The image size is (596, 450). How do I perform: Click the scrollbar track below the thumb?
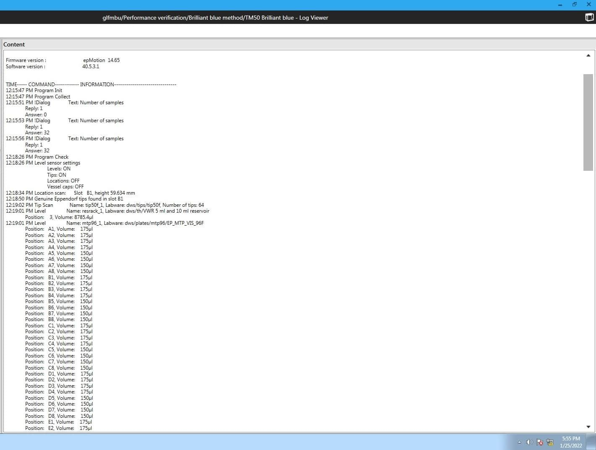pyautogui.click(x=588, y=293)
